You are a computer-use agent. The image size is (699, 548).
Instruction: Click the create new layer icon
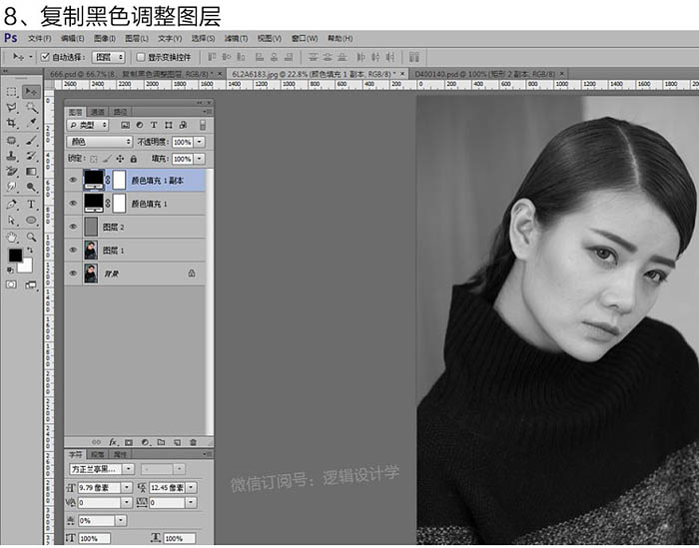(x=178, y=442)
